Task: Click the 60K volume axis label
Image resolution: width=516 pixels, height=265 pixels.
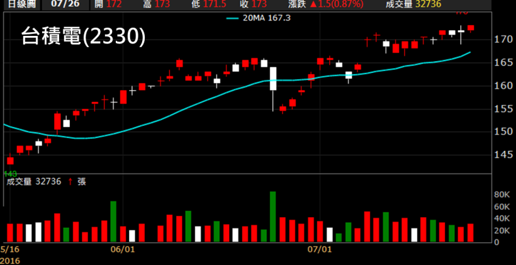Action: point(502,206)
